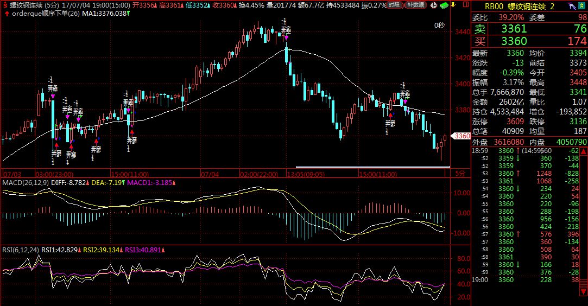Select the 07/04 date marker on time axis
This screenshot has height=306, width=588.
[x=210, y=174]
